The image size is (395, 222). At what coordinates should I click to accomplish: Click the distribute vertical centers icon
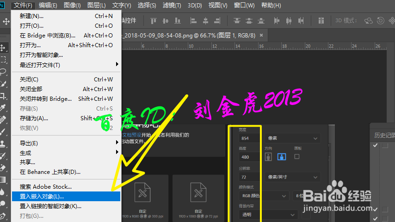coord(249,21)
